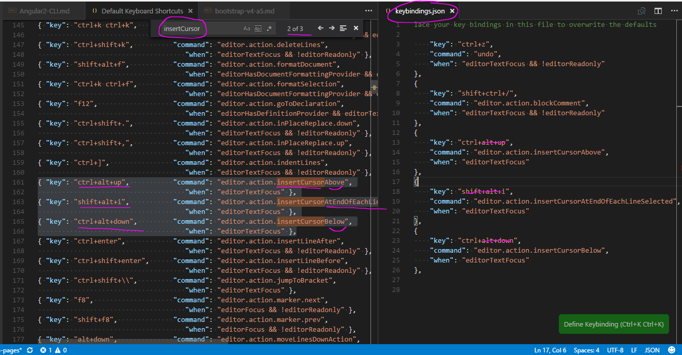Screen dimensions: 682x355
Task: Click the Define Keybinding button
Action: click(614, 324)
